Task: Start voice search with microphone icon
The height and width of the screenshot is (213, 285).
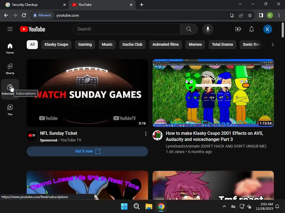Action: pos(208,29)
